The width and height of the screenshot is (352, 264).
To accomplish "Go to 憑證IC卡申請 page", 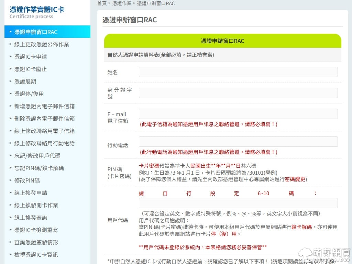I will pyautogui.click(x=31, y=57).
